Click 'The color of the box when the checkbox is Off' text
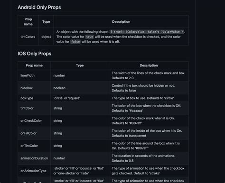 [146, 106]
